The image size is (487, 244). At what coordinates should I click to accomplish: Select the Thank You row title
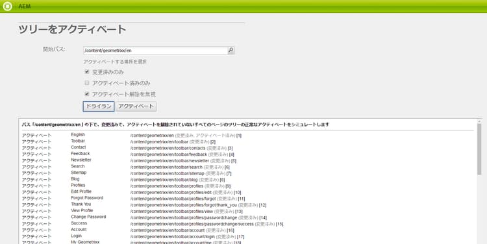tap(81, 204)
